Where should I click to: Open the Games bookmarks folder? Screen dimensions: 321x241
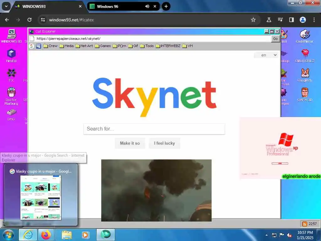(103, 46)
